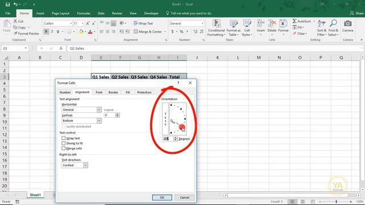Image resolution: width=365 pixels, height=205 pixels.
Task: Switch to the Font tab in dialog
Action: [99, 92]
